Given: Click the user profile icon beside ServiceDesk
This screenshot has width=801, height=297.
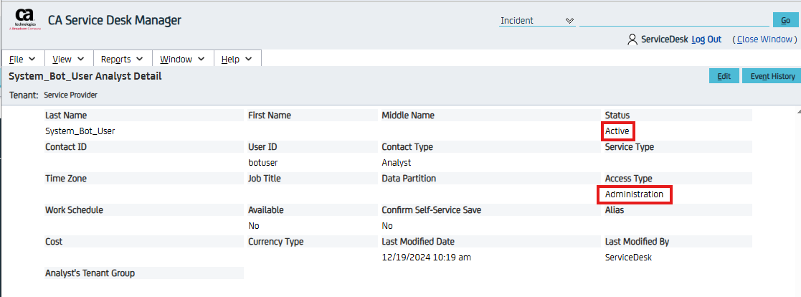Looking at the screenshot, I should pos(632,39).
